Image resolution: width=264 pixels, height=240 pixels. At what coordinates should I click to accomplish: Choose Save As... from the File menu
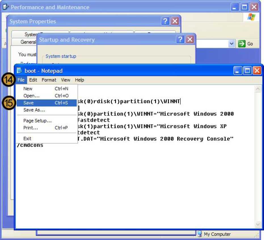pos(47,110)
